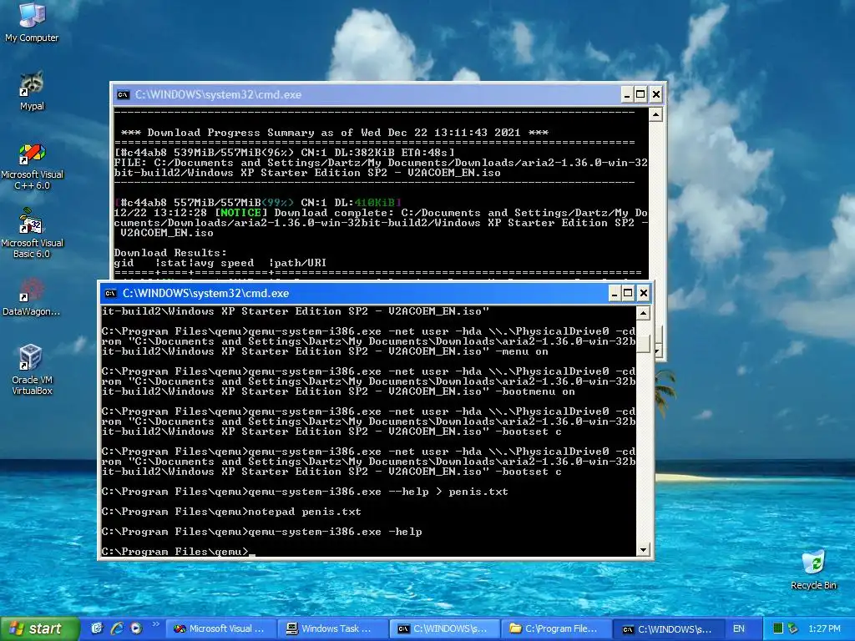855x641 pixels.
Task: Maximize the front cmd.exe window
Action: [628, 293]
